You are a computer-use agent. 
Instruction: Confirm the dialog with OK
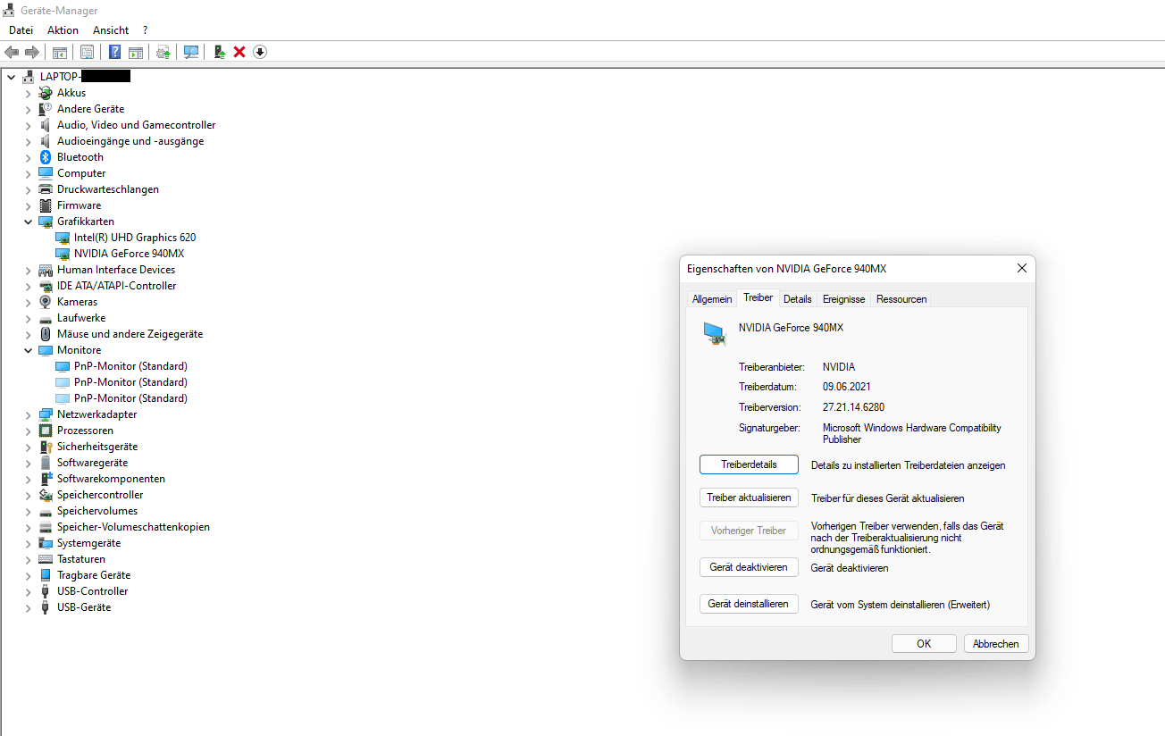(924, 643)
